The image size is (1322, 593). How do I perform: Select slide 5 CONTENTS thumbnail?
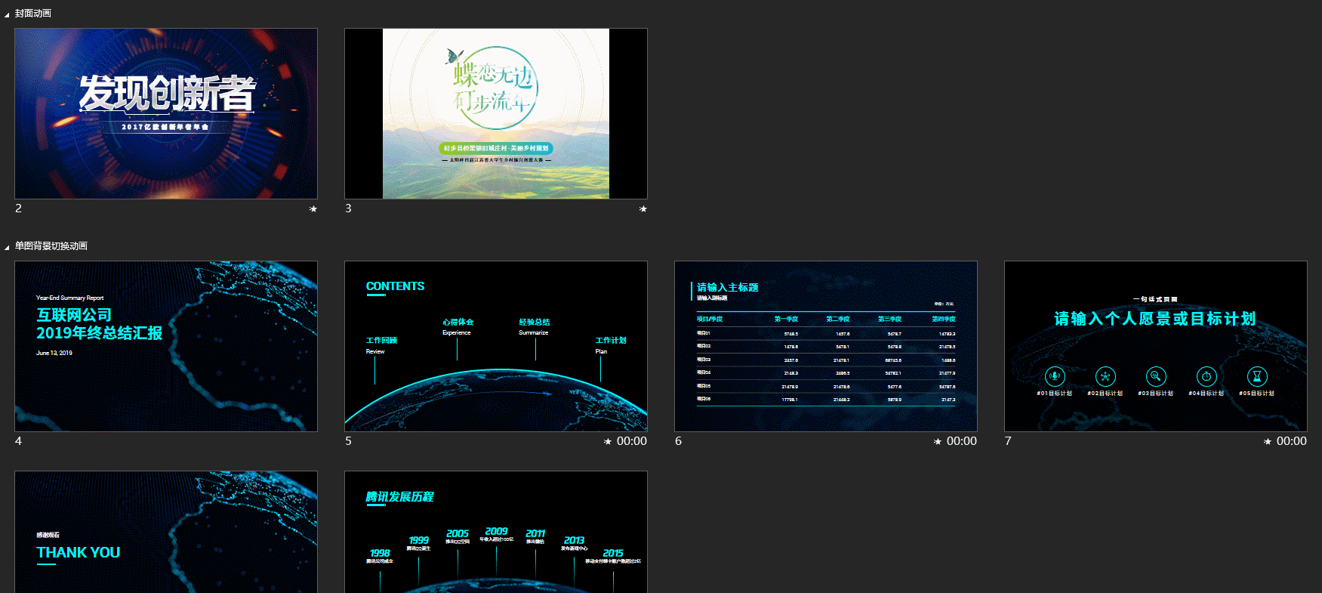click(x=496, y=347)
